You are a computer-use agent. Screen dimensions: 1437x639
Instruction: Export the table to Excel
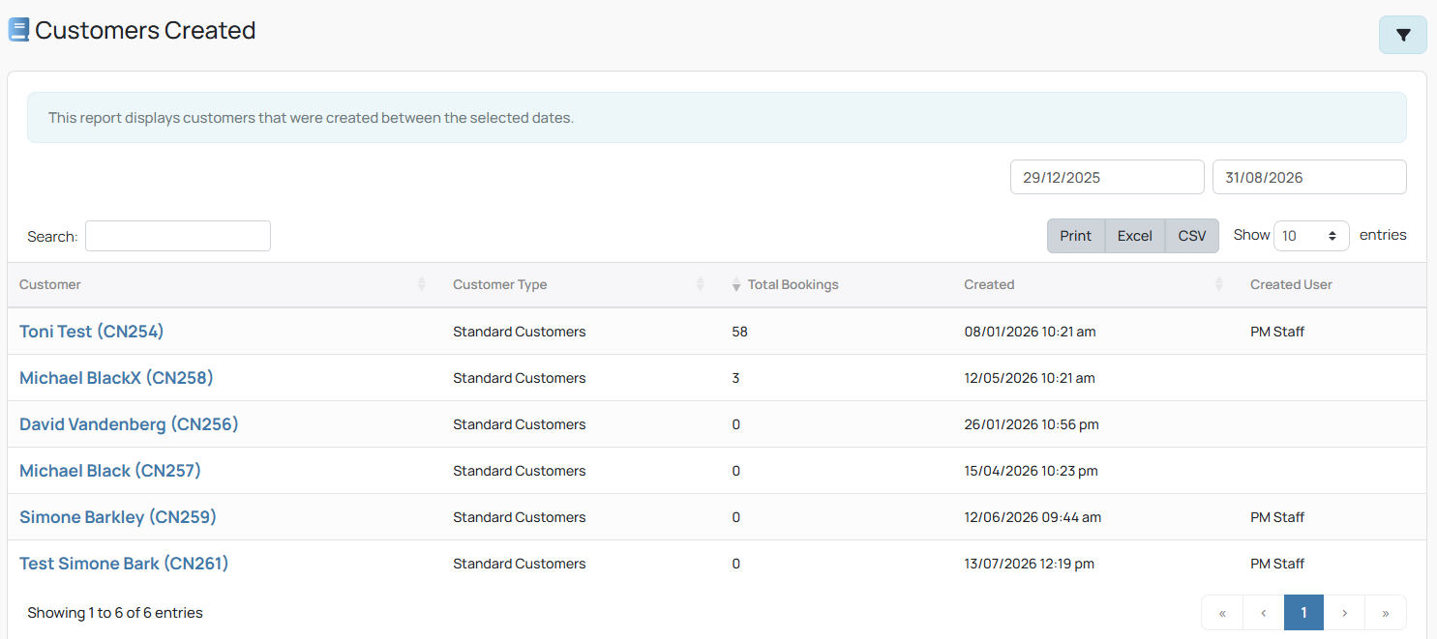(1134, 236)
